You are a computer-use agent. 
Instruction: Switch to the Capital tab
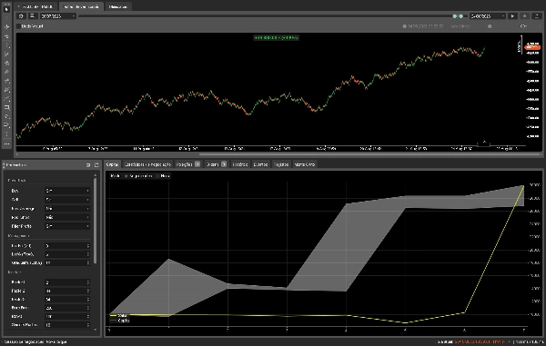click(x=113, y=164)
